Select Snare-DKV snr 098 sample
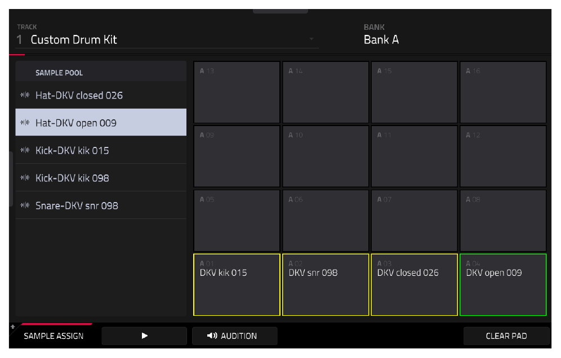The height and width of the screenshot is (358, 561). click(101, 205)
